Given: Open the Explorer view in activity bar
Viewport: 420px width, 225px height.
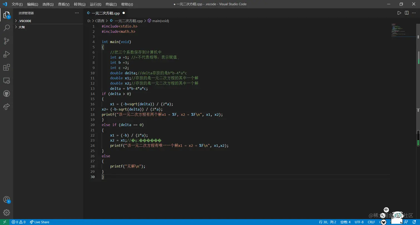Looking at the screenshot, I should tap(6, 15).
